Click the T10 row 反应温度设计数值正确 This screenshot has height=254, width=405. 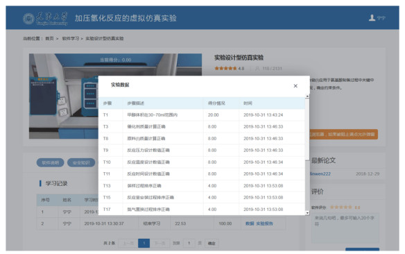[148, 162]
